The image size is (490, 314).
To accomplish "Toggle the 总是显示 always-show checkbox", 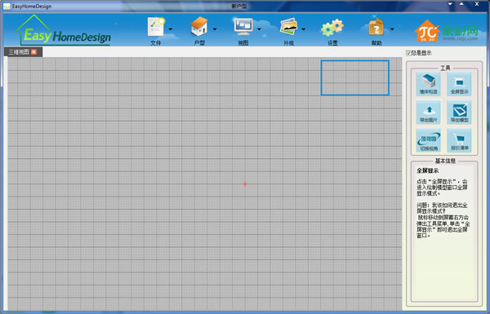I will 408,53.
